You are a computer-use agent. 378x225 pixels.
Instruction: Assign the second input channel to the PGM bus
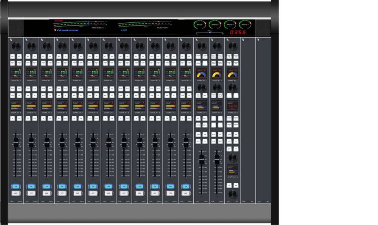(28, 89)
